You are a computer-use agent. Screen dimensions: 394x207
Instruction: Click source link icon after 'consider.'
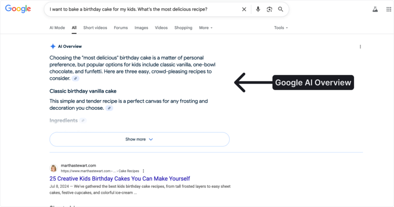pyautogui.click(x=76, y=78)
